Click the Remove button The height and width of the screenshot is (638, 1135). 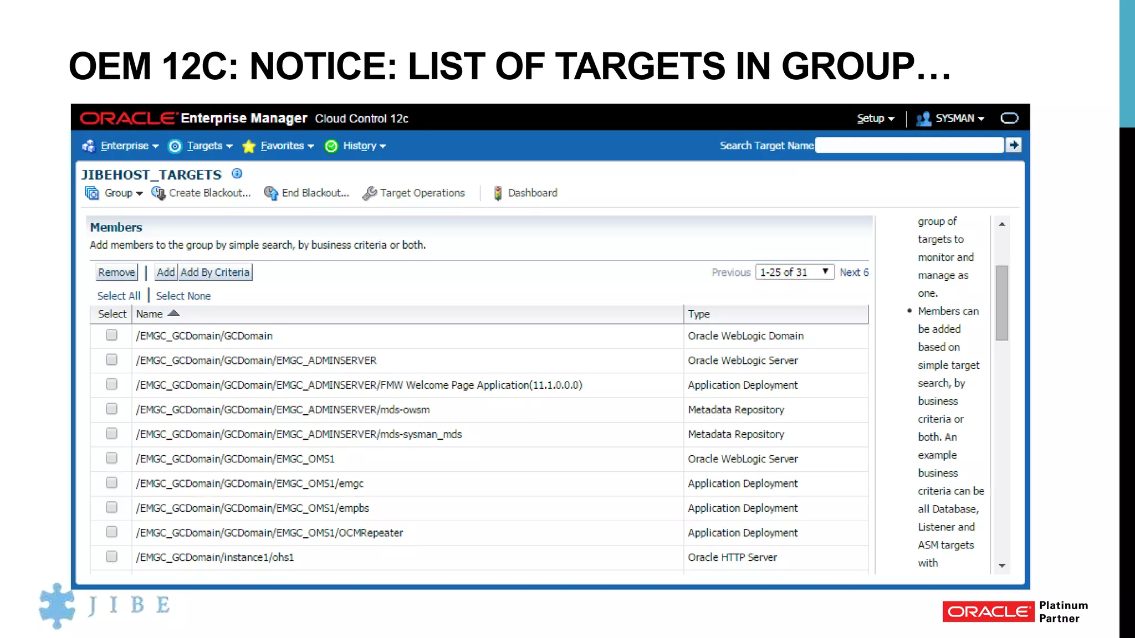[x=116, y=272]
